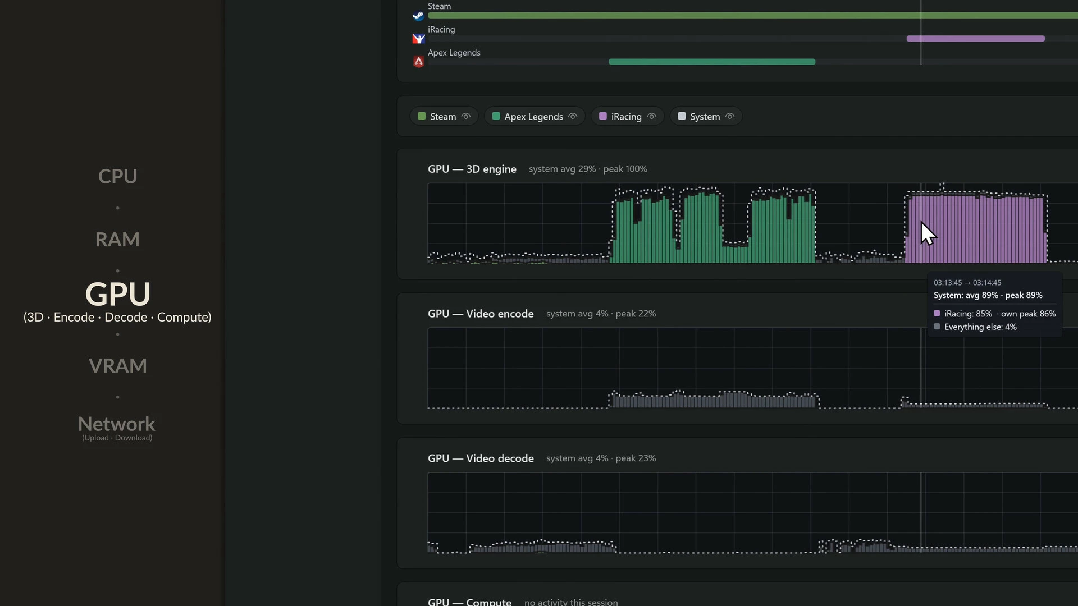1078x606 pixels.
Task: Click 'GPU — 3D engine' chart title
Action: coord(472,169)
